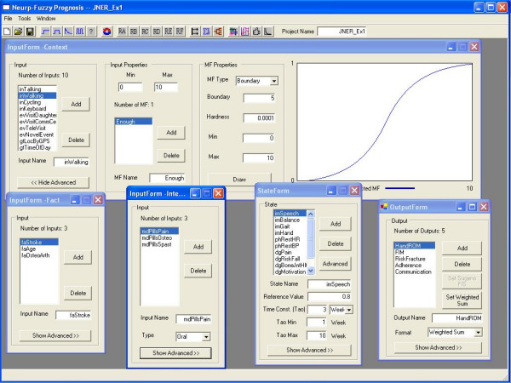Select inCycling in the Context input list
Viewport: 511px width, 383px height.
point(37,102)
